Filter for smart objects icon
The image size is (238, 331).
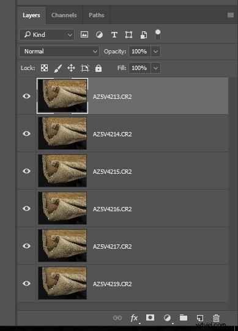pyautogui.click(x=144, y=35)
